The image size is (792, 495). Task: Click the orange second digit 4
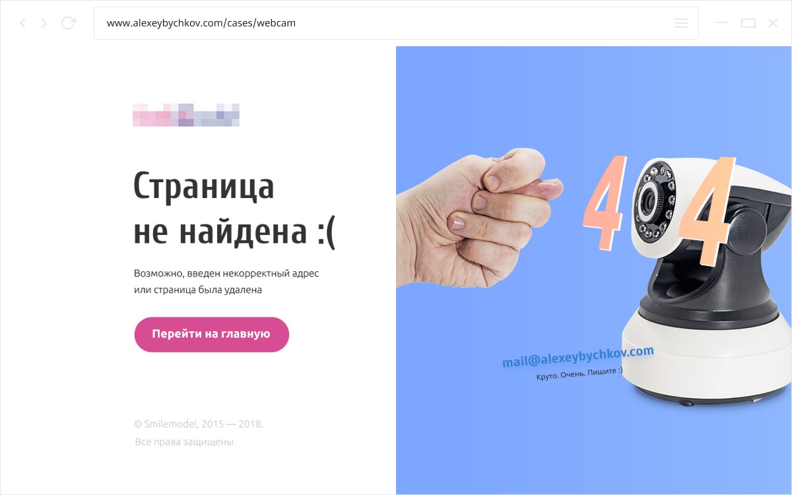pyautogui.click(x=708, y=211)
